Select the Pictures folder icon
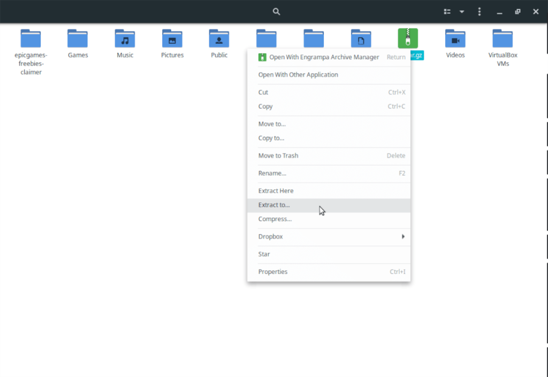This screenshot has height=377, width=548. (172, 39)
